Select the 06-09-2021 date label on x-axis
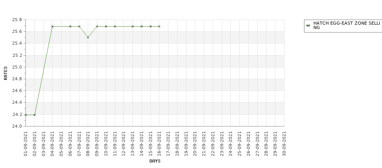 tap(70, 144)
